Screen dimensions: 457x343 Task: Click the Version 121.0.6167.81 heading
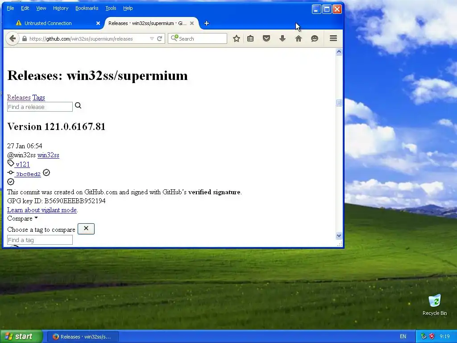coord(56,126)
